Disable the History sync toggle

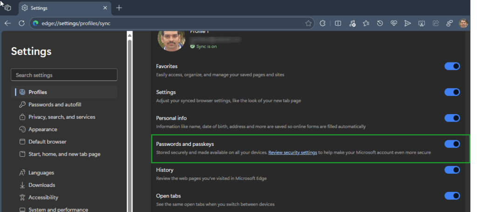click(452, 170)
